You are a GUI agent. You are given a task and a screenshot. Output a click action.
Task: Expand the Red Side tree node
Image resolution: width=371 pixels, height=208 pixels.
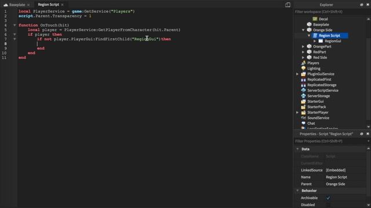click(303, 58)
